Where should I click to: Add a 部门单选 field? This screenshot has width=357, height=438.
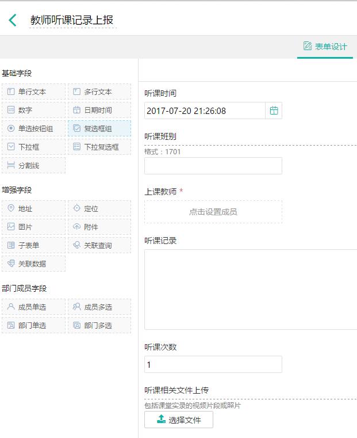point(33,325)
